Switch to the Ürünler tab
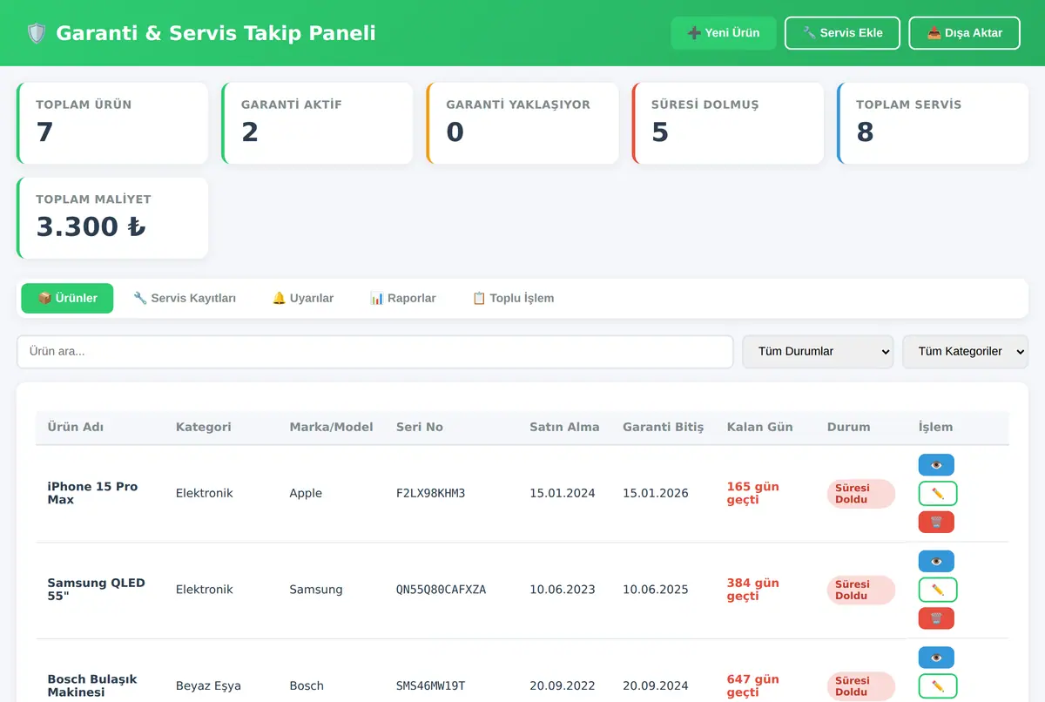The width and height of the screenshot is (1045, 702). 67,298
